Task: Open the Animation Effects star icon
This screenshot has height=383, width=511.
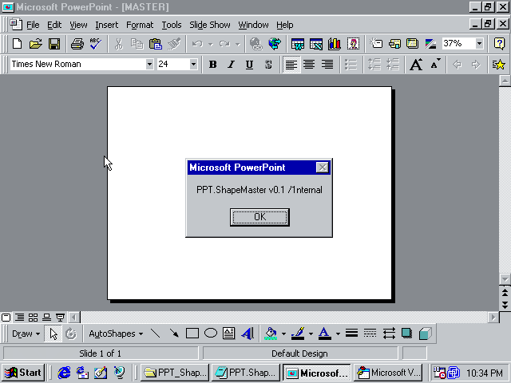Action: coord(498,65)
